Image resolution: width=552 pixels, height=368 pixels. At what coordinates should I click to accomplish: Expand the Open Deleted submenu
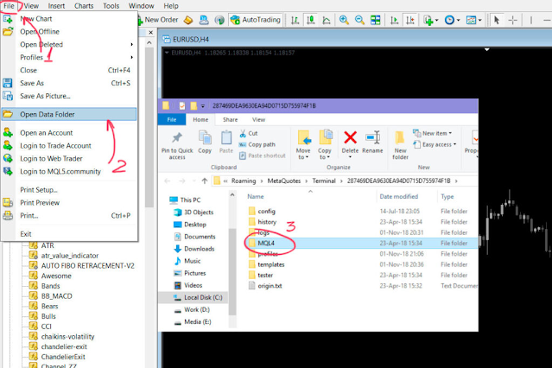pyautogui.click(x=69, y=45)
